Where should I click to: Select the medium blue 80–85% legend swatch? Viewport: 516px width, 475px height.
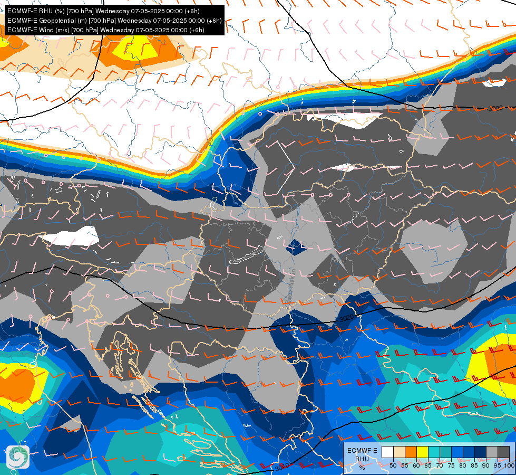coord(469,452)
